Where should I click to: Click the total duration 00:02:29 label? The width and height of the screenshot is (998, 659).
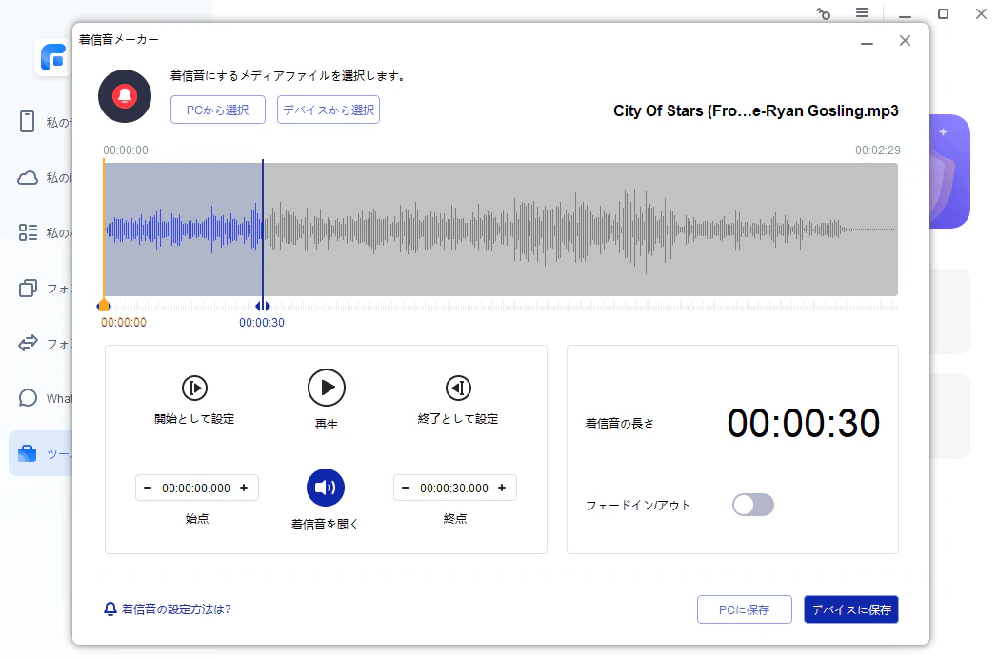(878, 150)
